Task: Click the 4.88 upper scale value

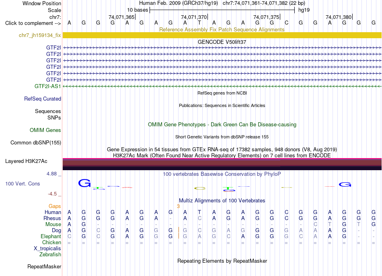Action: click(x=51, y=173)
